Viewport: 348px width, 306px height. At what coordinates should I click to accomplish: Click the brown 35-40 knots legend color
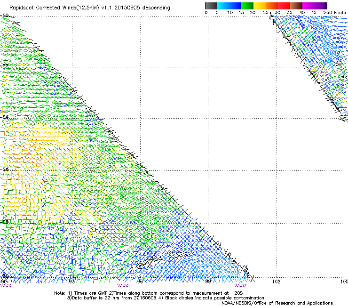point(296,6)
